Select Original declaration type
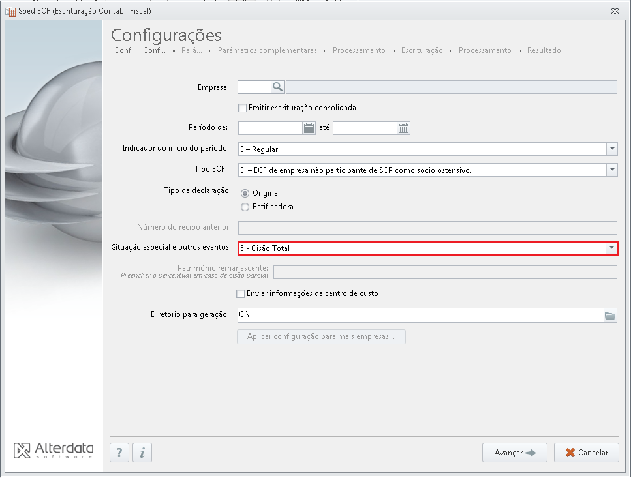Screen dimensions: 631x478 (245, 194)
